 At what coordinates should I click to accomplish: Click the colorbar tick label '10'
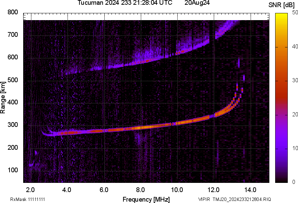pyautogui.click(x=295, y=148)
